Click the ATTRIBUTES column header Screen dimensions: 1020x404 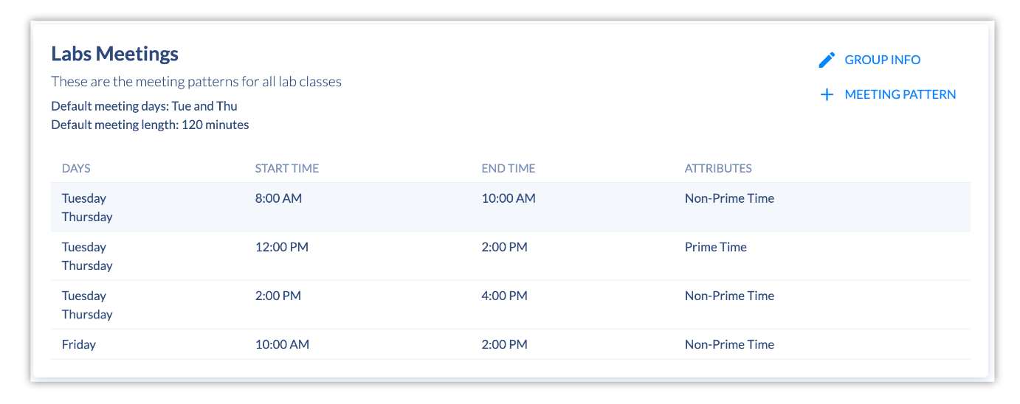(x=718, y=168)
